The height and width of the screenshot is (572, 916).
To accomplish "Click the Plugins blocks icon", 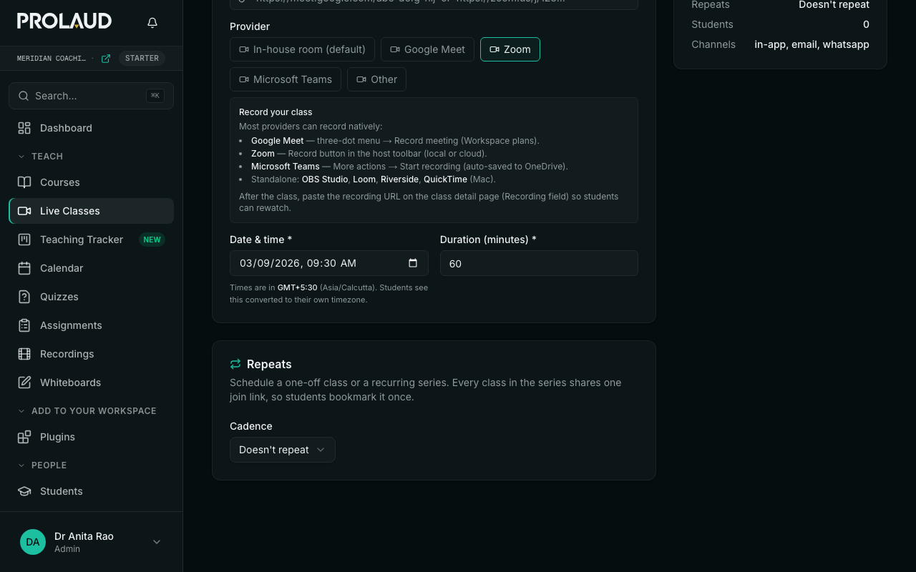I will [x=24, y=437].
